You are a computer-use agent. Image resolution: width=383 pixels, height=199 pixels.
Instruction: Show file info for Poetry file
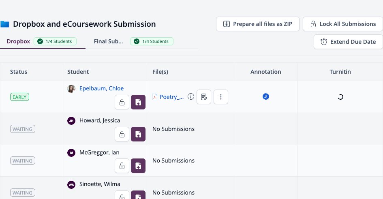(191, 97)
